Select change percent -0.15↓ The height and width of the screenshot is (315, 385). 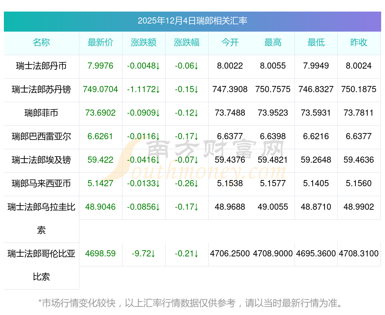click(187, 89)
